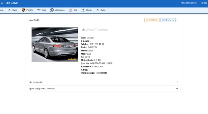The width and height of the screenshot is (208, 114).
Task: Select the Cupra tab before Porsche
Action: click(13, 10)
